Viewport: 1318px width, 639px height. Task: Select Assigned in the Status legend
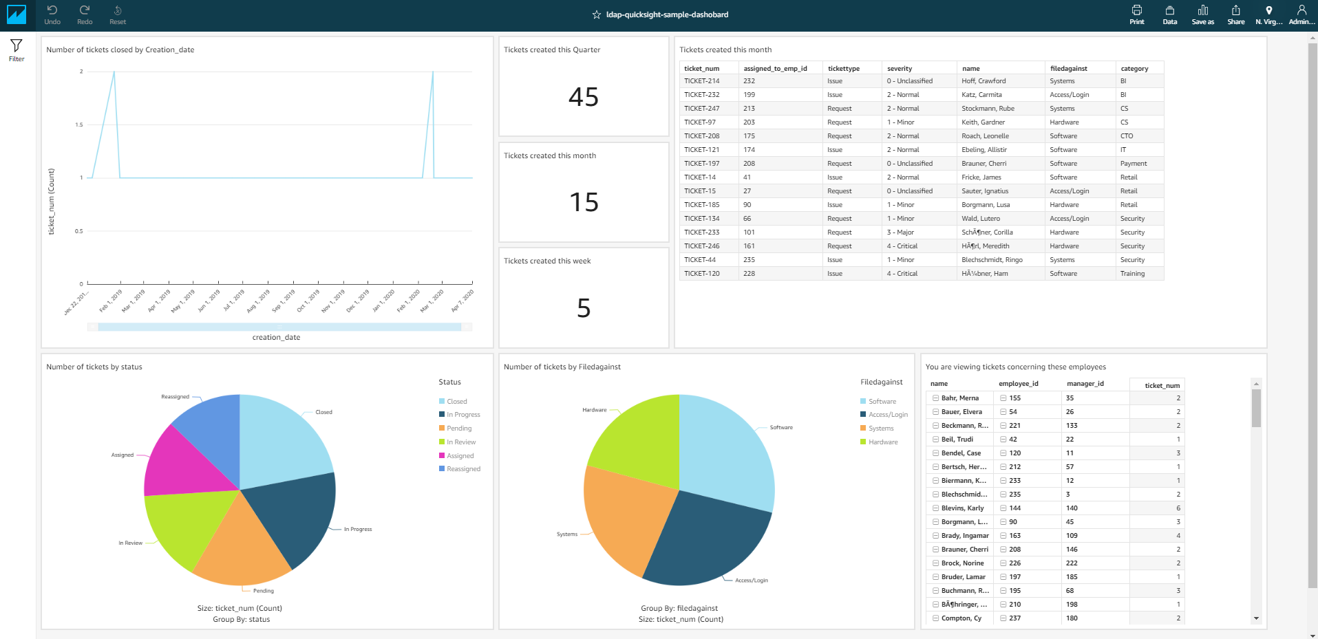point(456,456)
